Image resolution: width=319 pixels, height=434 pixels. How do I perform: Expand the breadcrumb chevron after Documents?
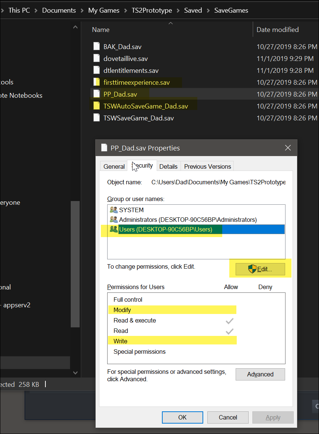(x=82, y=10)
